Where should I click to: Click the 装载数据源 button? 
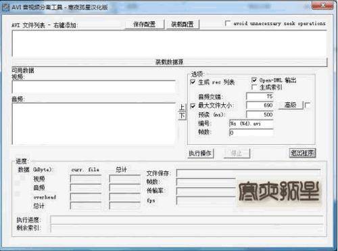pos(170,62)
